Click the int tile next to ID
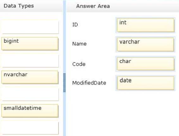 click(x=145, y=25)
